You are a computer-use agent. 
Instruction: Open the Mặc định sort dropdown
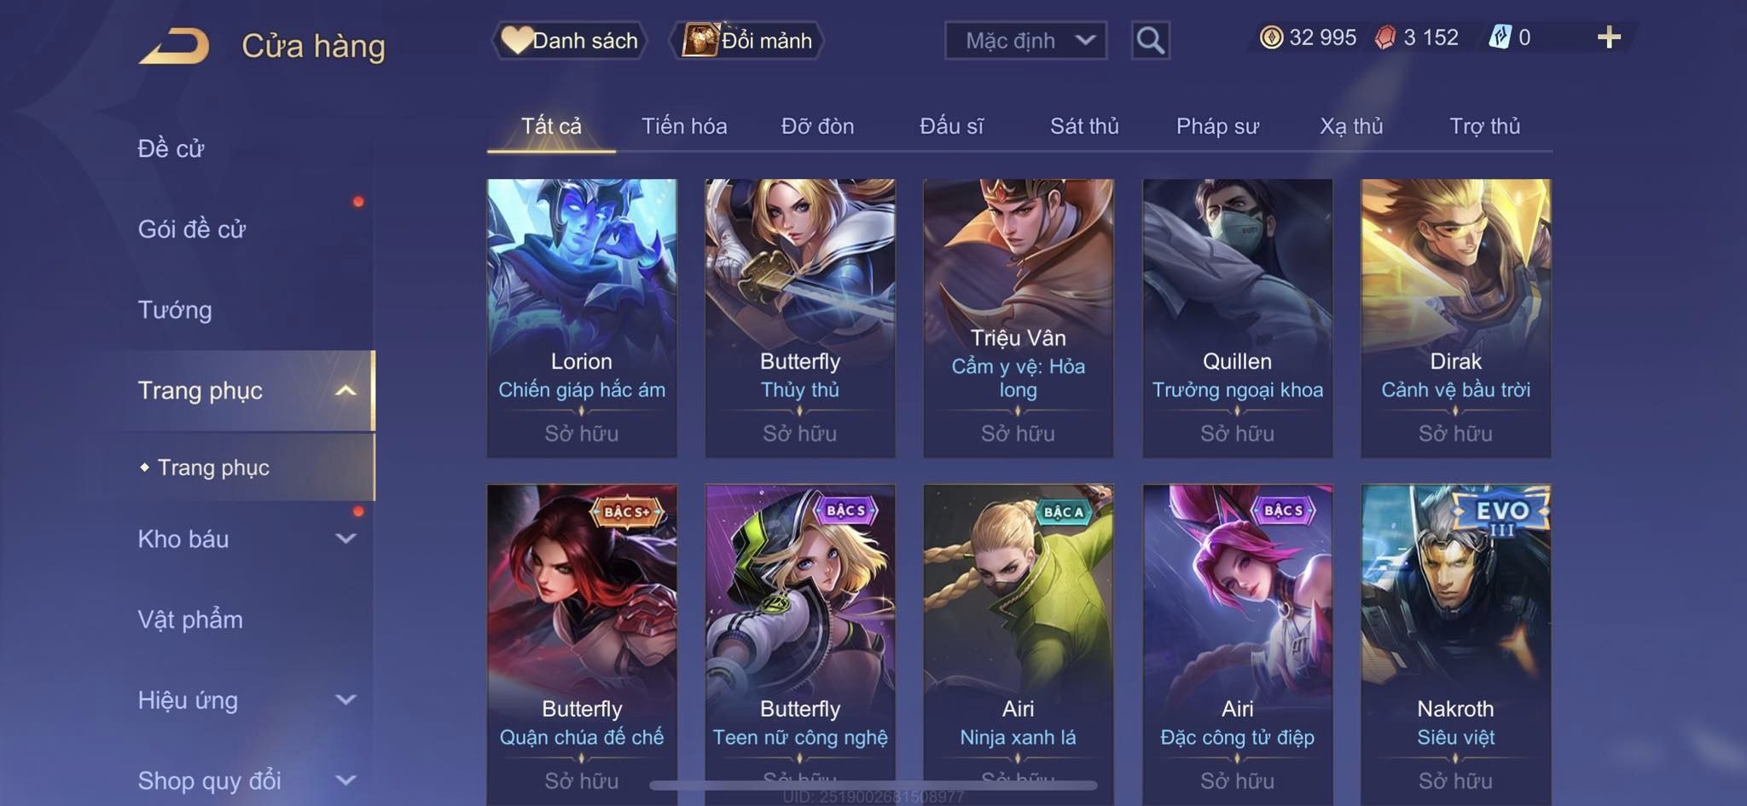tap(1026, 40)
